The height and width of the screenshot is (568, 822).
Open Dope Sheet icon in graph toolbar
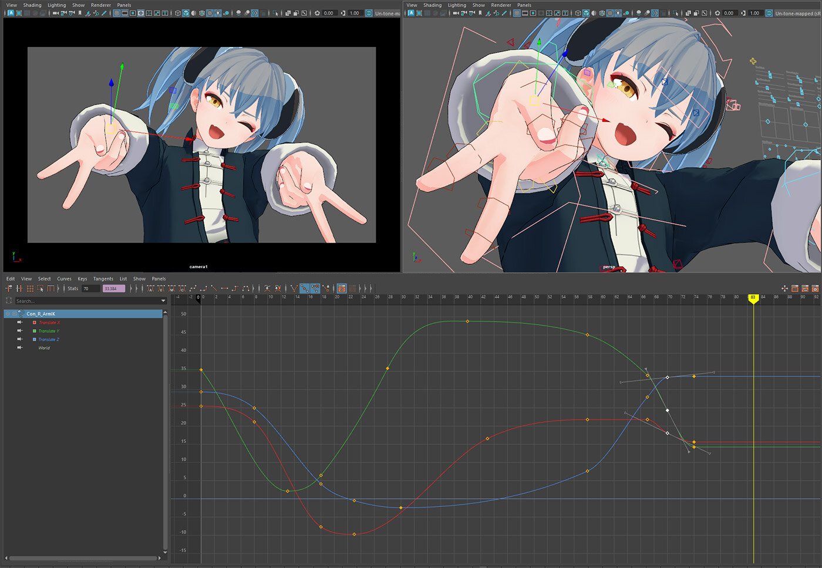point(795,288)
